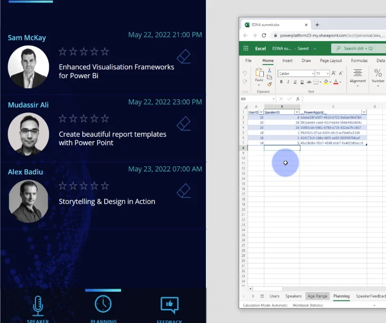The width and height of the screenshot is (386, 323).
Task: Open the Speakers worksheet tab
Action: point(293,296)
